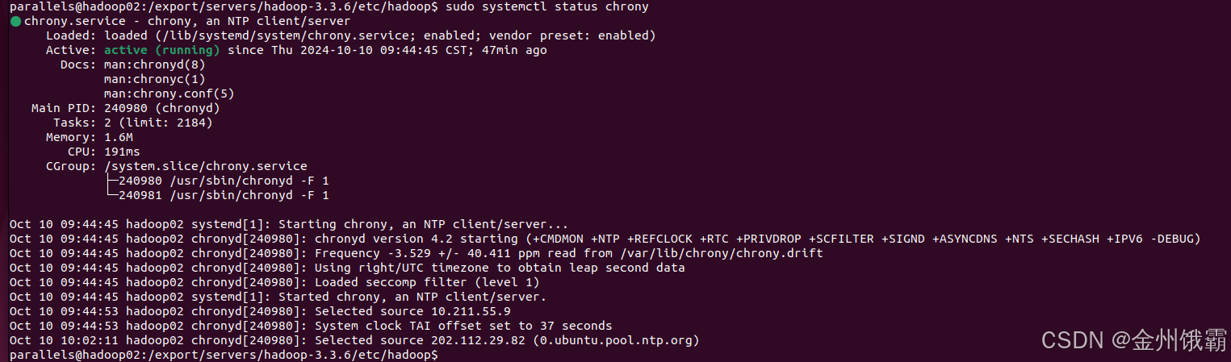Viewport: 1231px width, 362px height.
Task: Click the final shell prompt at bottom
Action: [224, 355]
